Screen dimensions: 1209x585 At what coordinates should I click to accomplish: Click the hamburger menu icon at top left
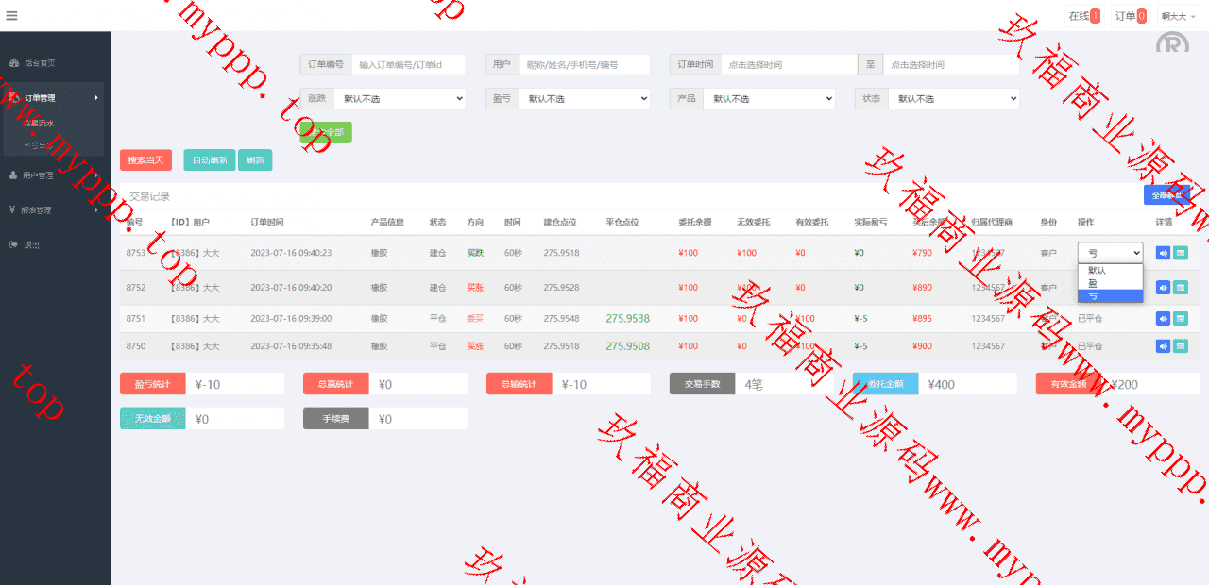click(10, 15)
